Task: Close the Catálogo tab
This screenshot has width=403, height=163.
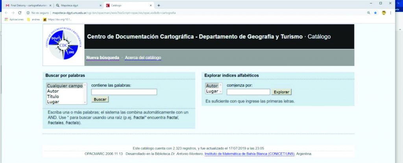Action: coord(151,5)
